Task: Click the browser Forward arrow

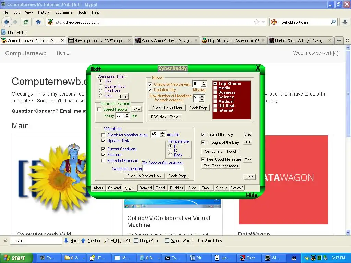Action: tap(15, 22)
